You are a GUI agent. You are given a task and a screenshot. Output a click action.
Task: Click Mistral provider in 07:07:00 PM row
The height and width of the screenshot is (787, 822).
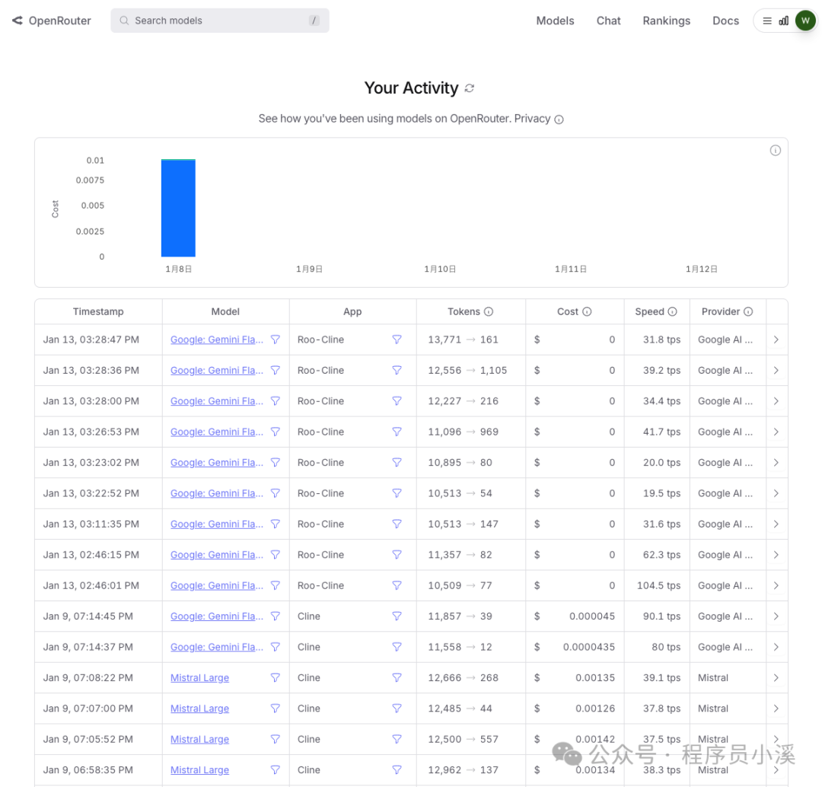(x=713, y=709)
